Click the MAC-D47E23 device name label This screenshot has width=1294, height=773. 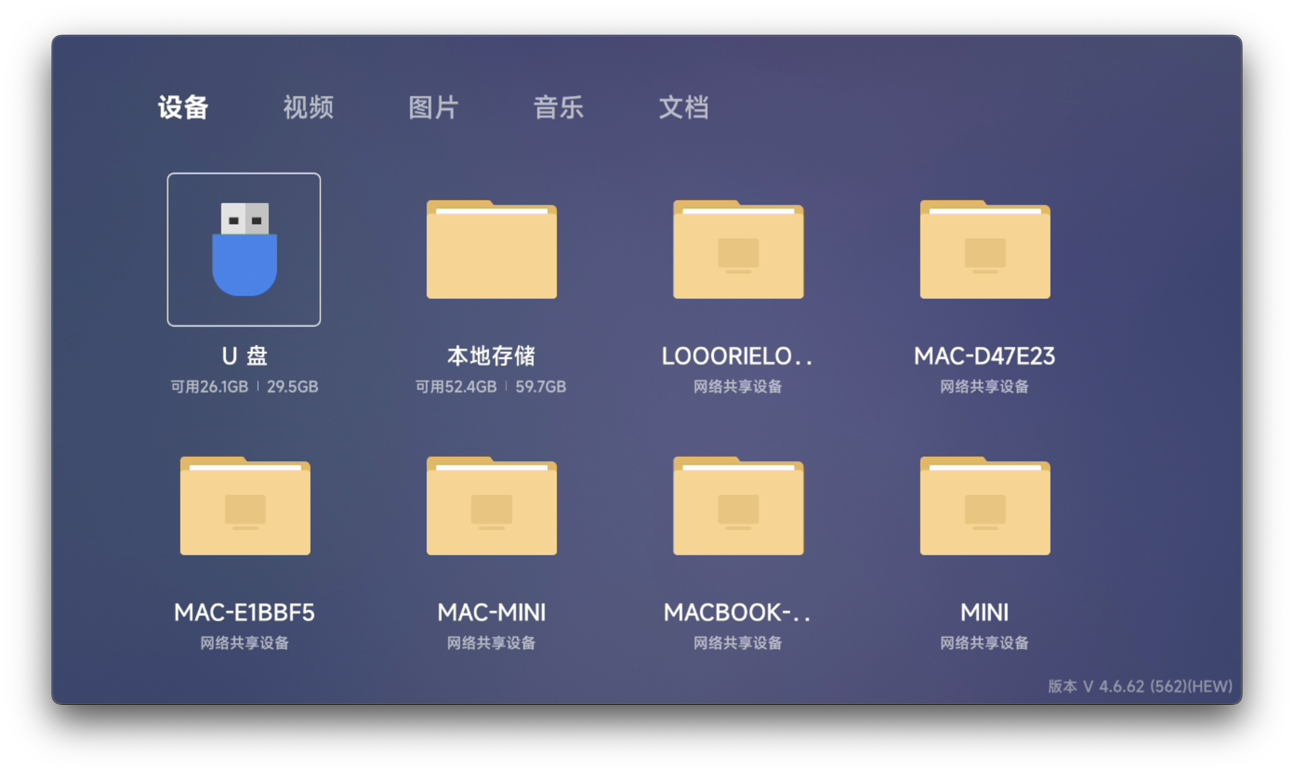[984, 356]
